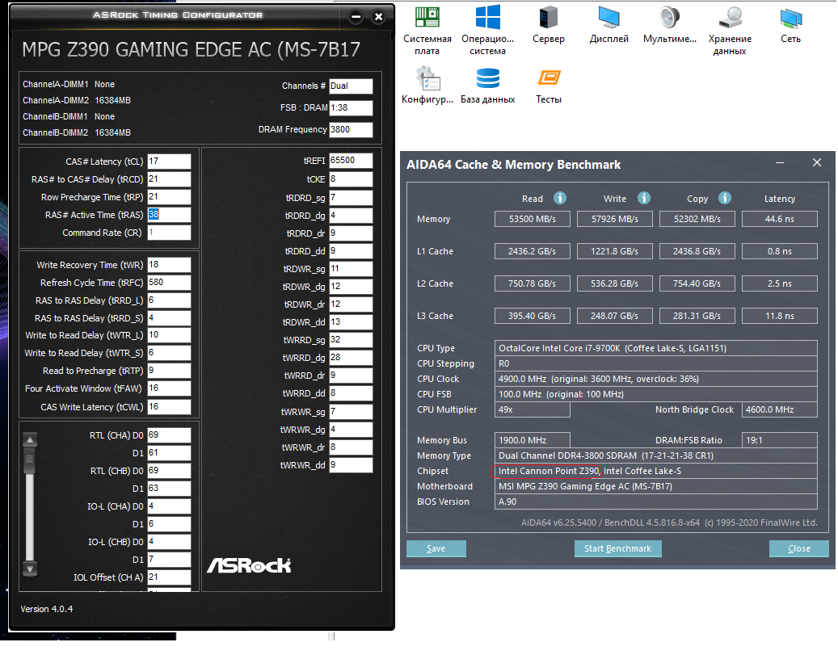Click the Close button in AIDA64

799,548
